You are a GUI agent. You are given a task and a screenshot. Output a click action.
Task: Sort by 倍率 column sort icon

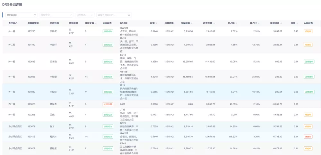click(x=297, y=23)
